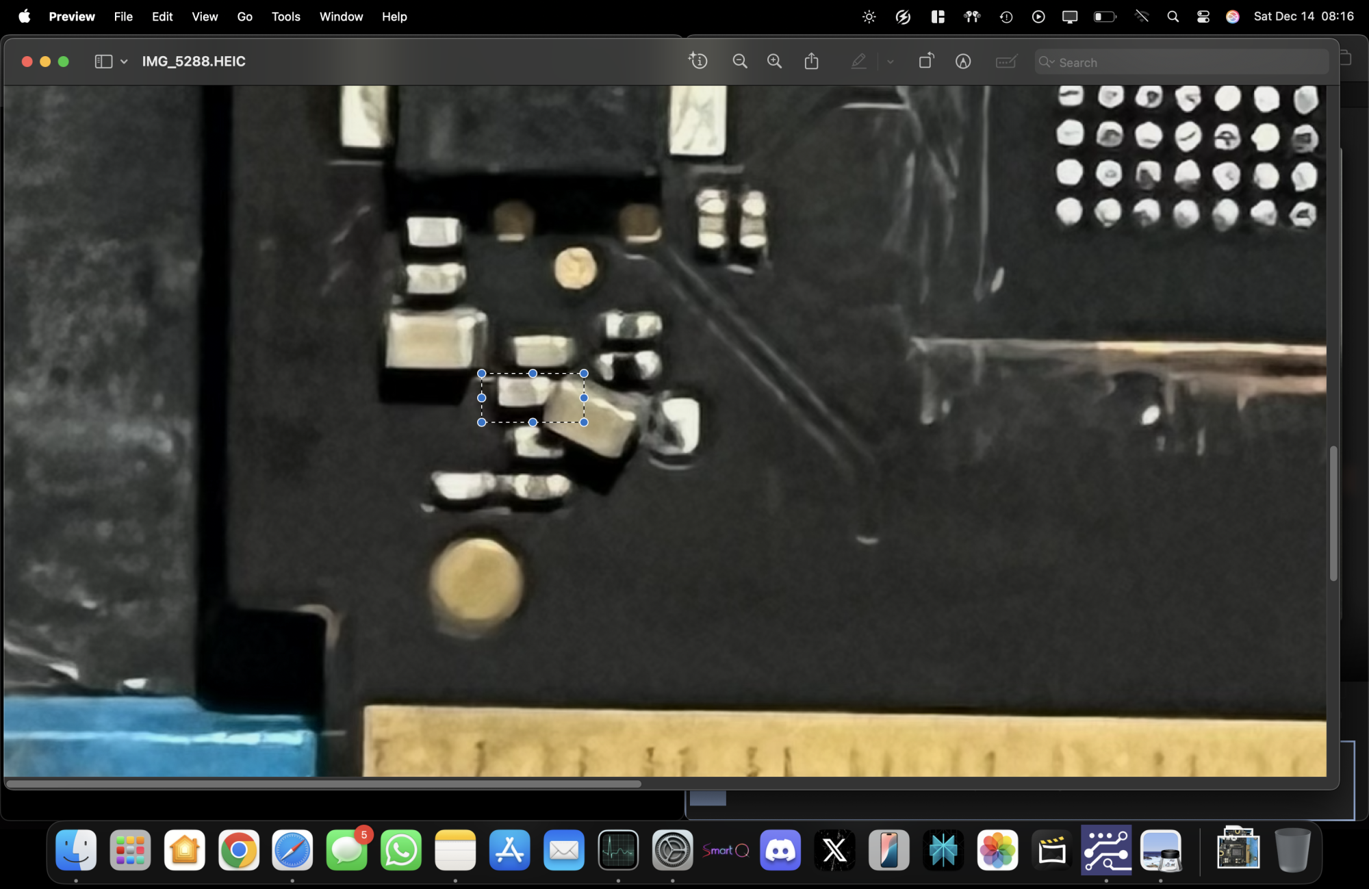1369x889 pixels.
Task: Click the form filling toolbar icon
Action: 1006,62
